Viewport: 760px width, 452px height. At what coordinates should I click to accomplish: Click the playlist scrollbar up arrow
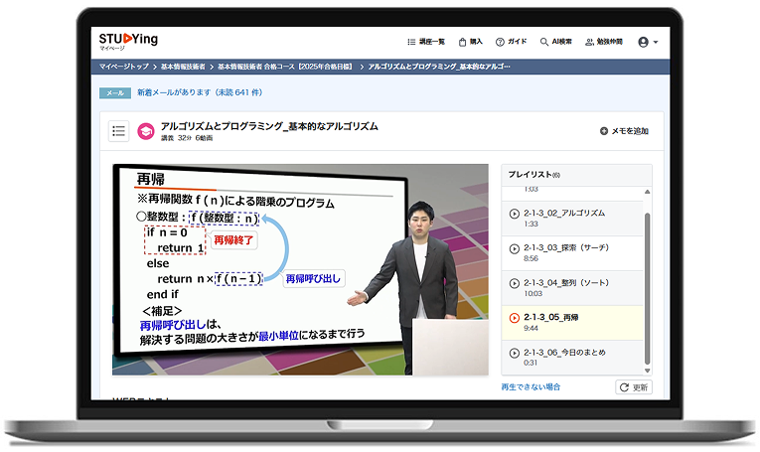click(647, 192)
